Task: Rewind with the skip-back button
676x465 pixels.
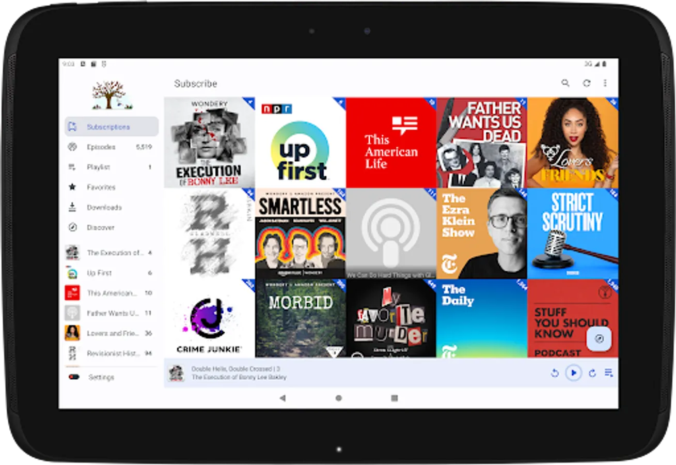Action: (x=555, y=373)
